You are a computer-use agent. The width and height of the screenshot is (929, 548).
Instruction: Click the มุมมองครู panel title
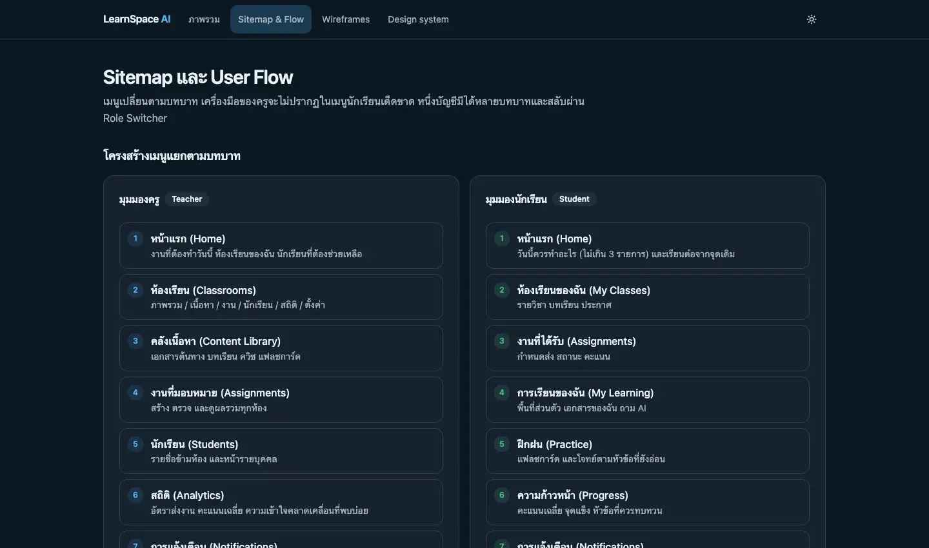pos(139,200)
